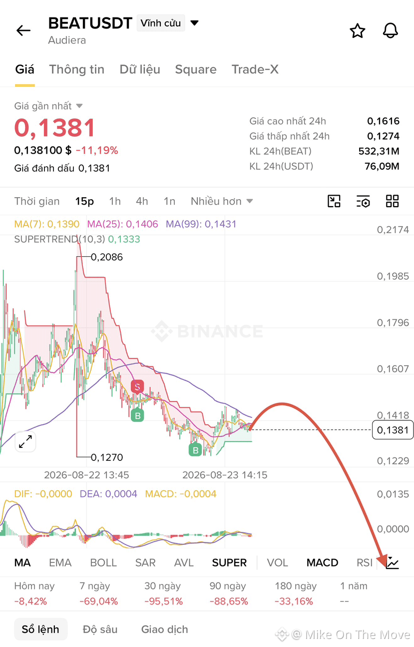
Task: Tap the 0,1270 low price label
Action: click(x=107, y=457)
